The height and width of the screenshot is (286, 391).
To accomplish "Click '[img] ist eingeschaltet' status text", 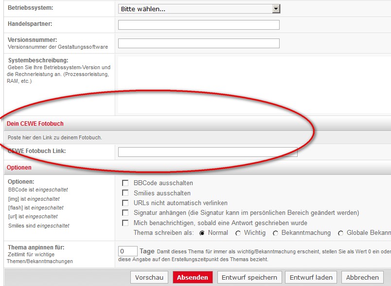I will [34, 199].
